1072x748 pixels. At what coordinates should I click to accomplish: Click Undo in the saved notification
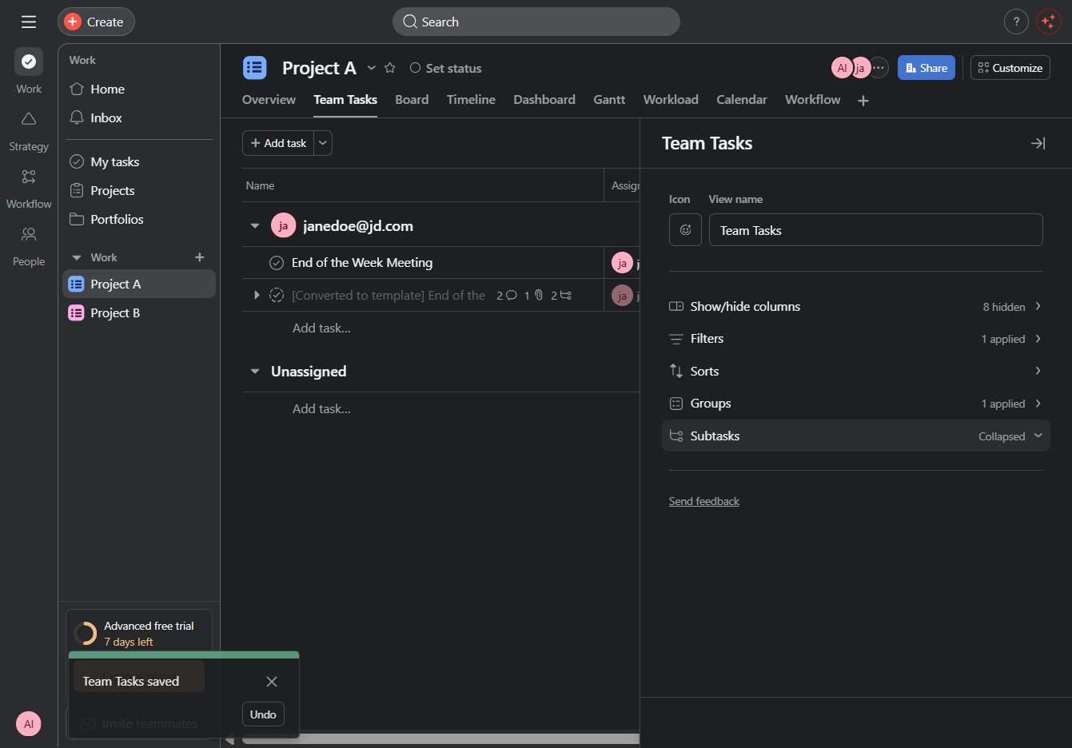coord(263,714)
